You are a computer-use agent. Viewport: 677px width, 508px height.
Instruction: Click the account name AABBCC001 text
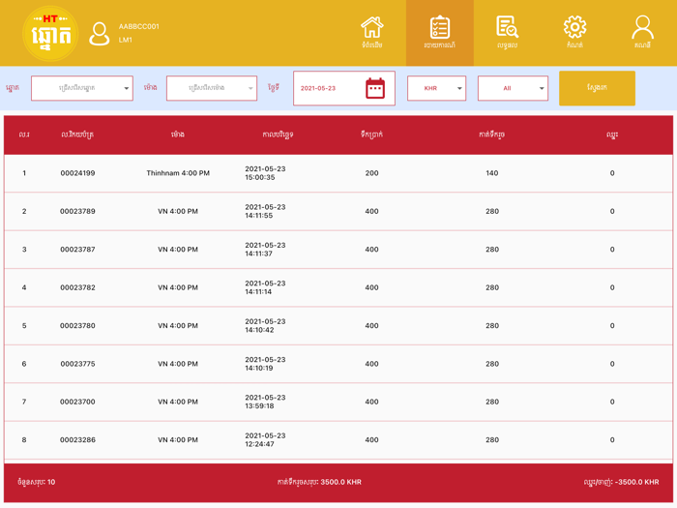[x=139, y=26]
